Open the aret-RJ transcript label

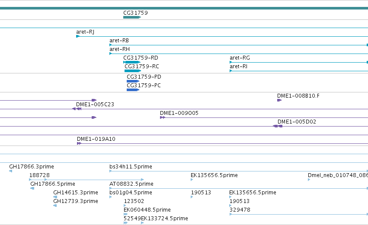pyautogui.click(x=85, y=32)
